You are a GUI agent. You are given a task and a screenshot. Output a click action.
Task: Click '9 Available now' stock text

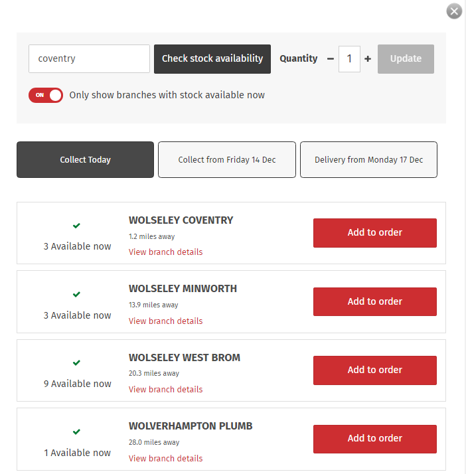[78, 384]
